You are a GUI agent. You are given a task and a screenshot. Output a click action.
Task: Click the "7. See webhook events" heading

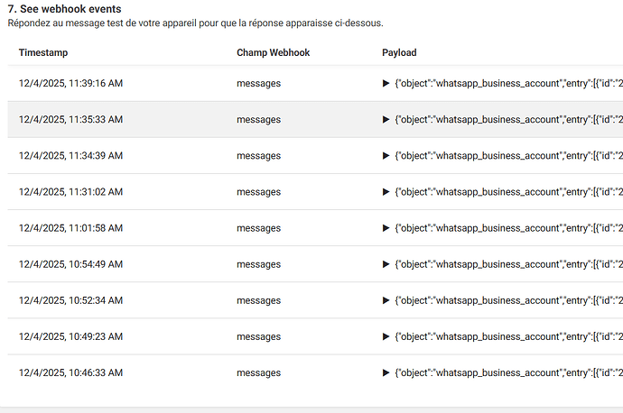coord(64,9)
